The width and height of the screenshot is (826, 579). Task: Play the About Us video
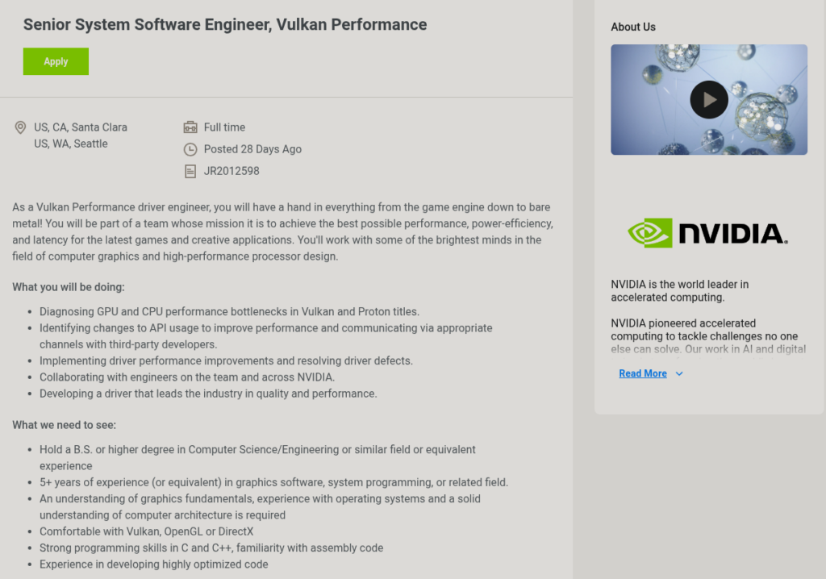pyautogui.click(x=709, y=100)
